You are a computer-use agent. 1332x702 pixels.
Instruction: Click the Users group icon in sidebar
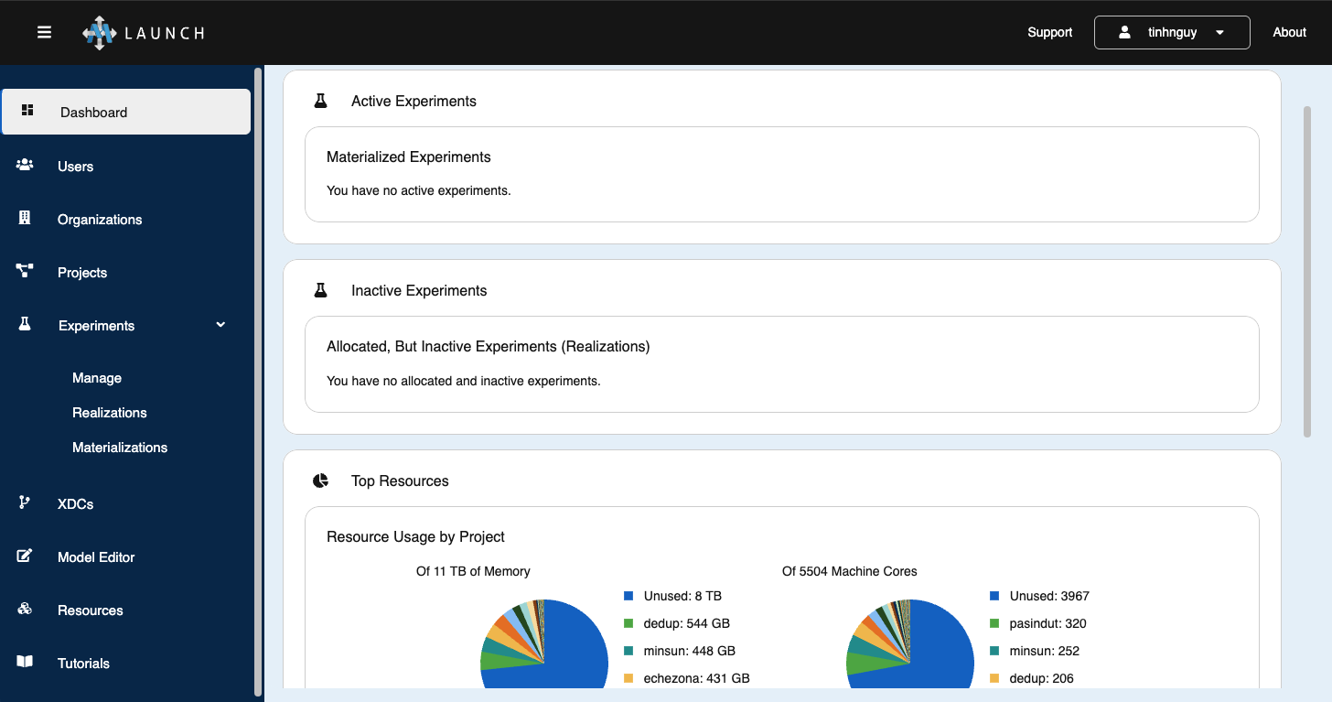point(25,166)
